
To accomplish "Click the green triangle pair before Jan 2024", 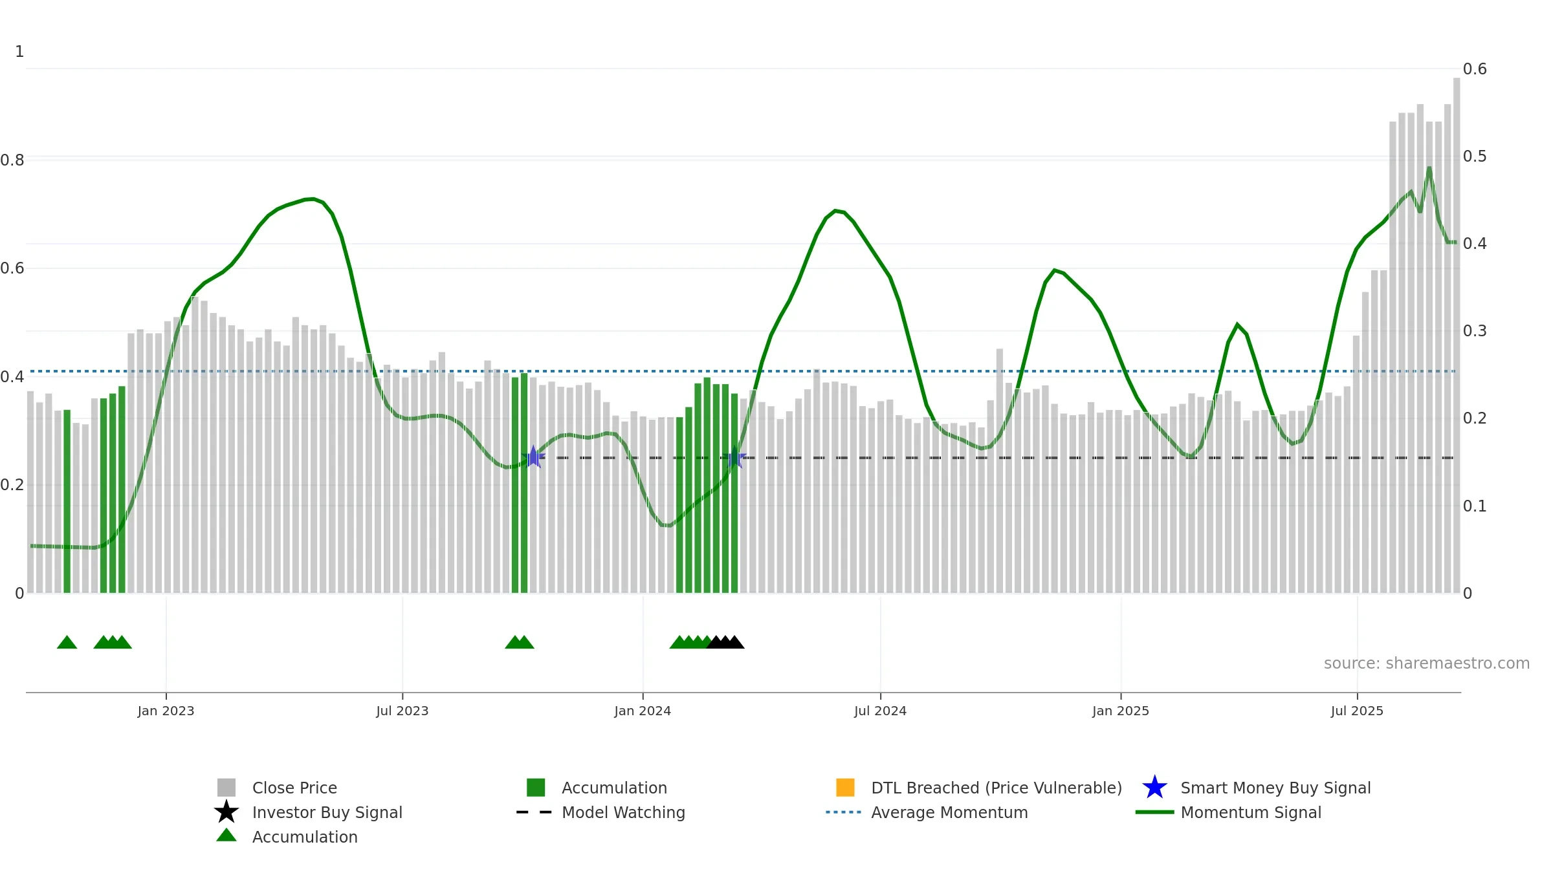I will (x=520, y=642).
